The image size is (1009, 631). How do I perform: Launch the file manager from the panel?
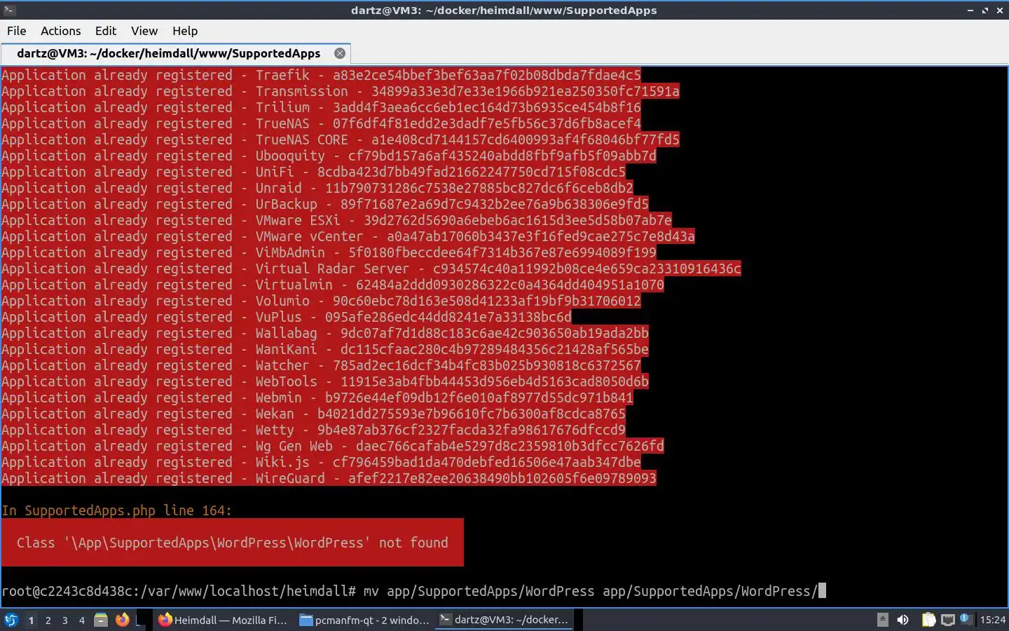[x=101, y=620]
